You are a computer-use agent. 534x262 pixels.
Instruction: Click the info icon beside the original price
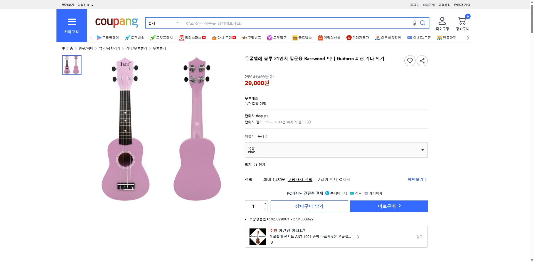click(272, 77)
